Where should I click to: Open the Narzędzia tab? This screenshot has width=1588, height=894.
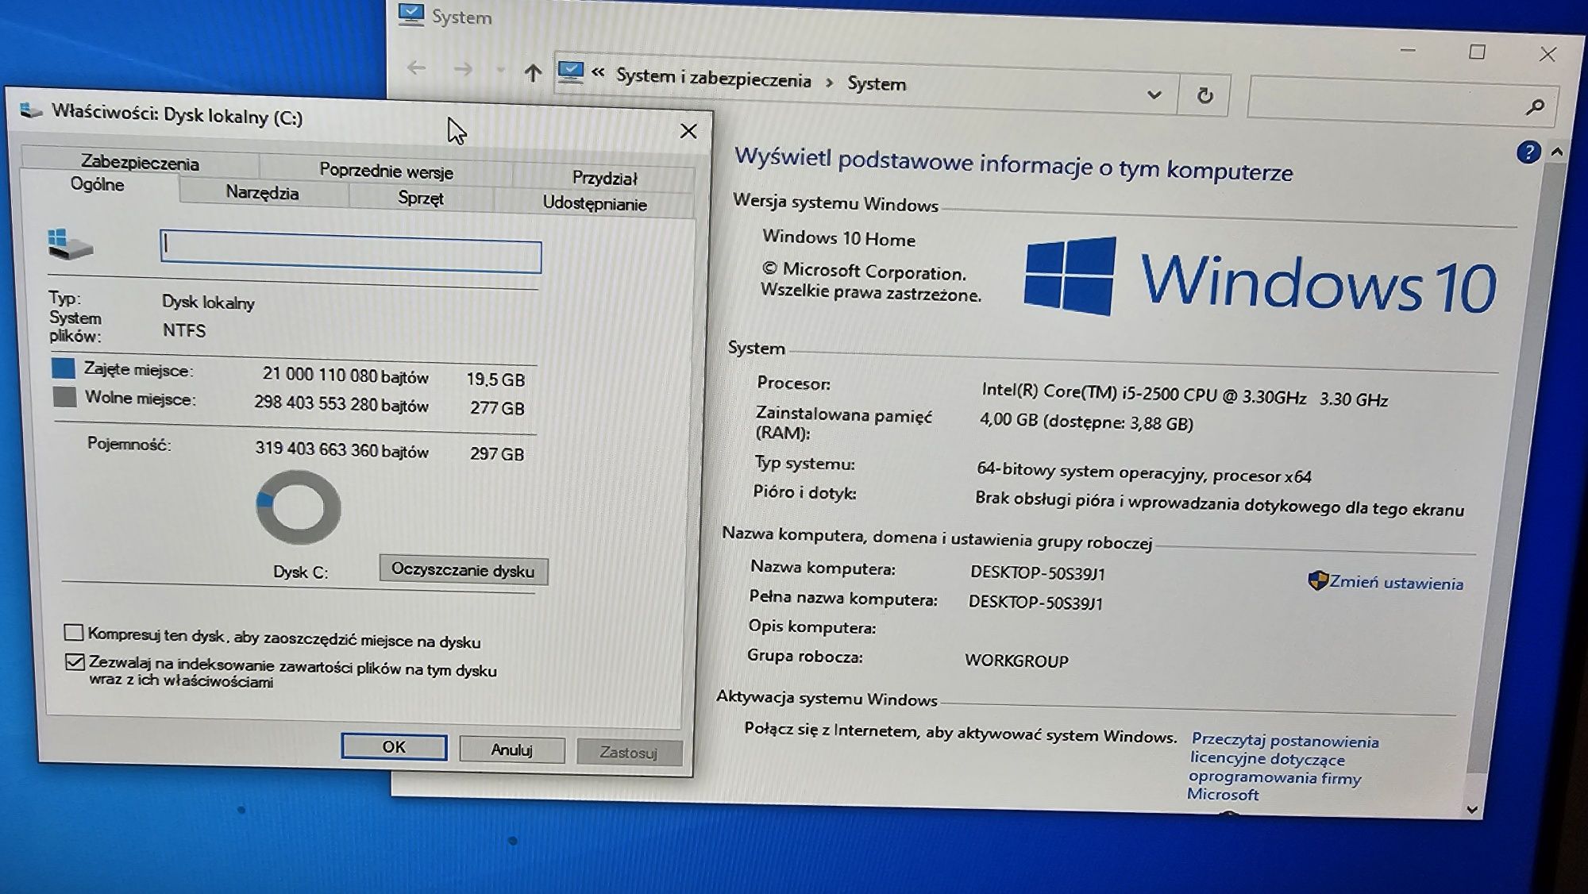click(x=262, y=193)
